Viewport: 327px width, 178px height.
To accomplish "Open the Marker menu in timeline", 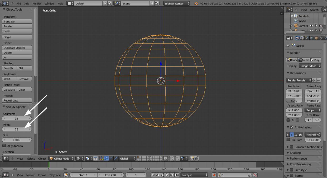I will tap(31, 175).
